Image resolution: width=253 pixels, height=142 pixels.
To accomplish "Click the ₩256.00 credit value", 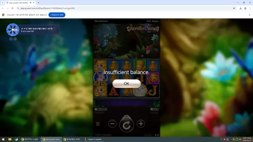I will pos(101,109).
